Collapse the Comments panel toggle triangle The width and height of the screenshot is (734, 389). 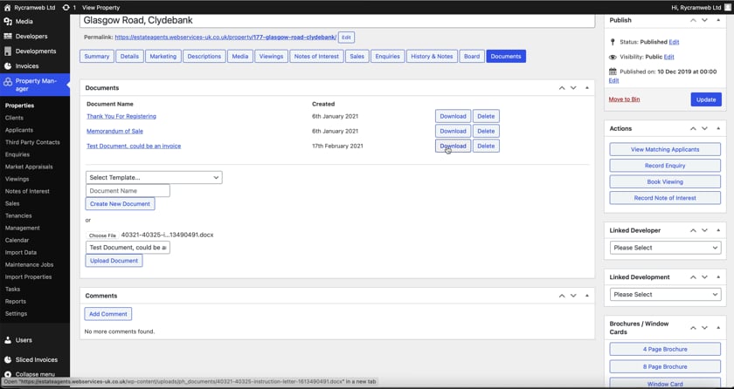click(x=587, y=296)
